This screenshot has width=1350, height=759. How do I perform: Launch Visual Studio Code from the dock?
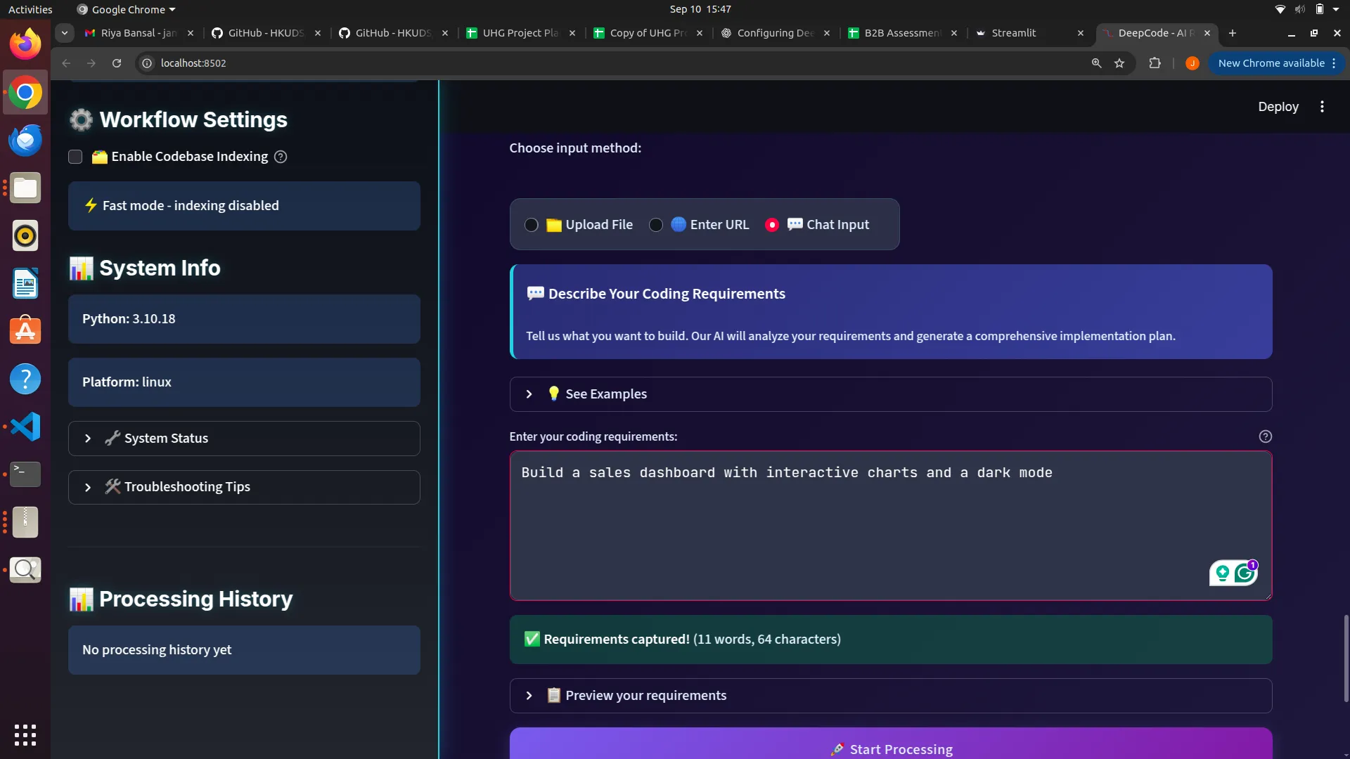[x=25, y=427]
